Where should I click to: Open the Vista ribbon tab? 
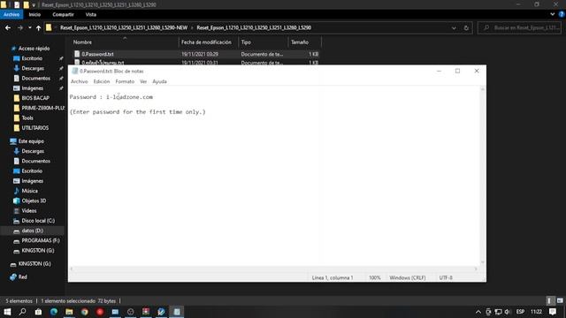tap(90, 14)
